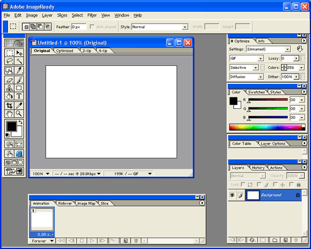Image resolution: width=311 pixels, height=249 pixels.
Task: Click the foreground color swatch in toolbox
Action: 11,126
